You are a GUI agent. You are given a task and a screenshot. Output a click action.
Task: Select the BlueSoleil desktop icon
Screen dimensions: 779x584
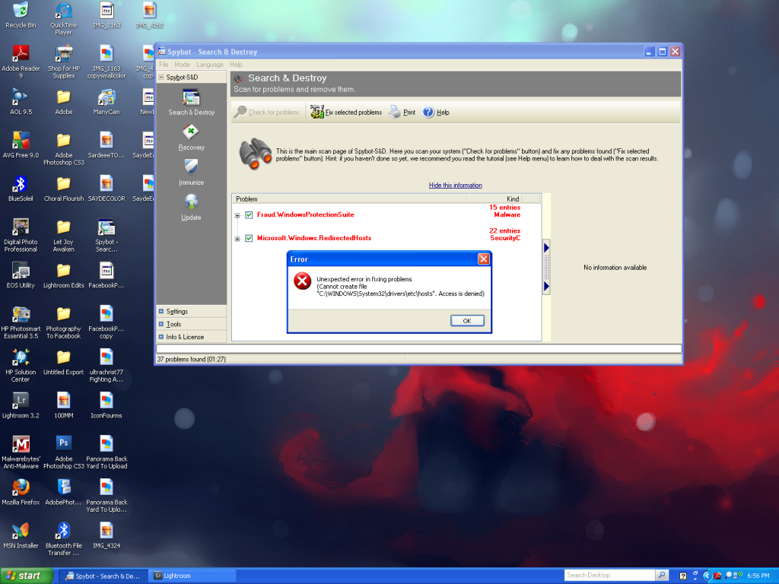[x=21, y=189]
